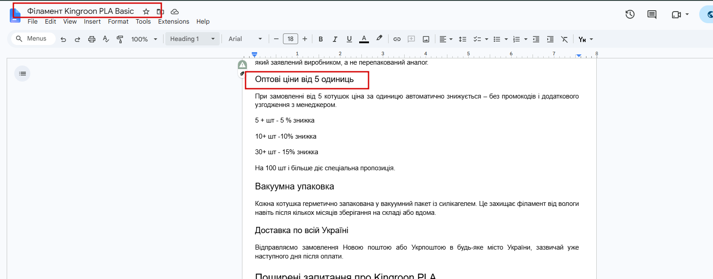
Task: Open the Heading 1 style dropdown
Action: [x=192, y=39]
